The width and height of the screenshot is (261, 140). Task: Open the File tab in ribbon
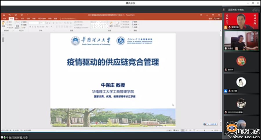point(4,19)
